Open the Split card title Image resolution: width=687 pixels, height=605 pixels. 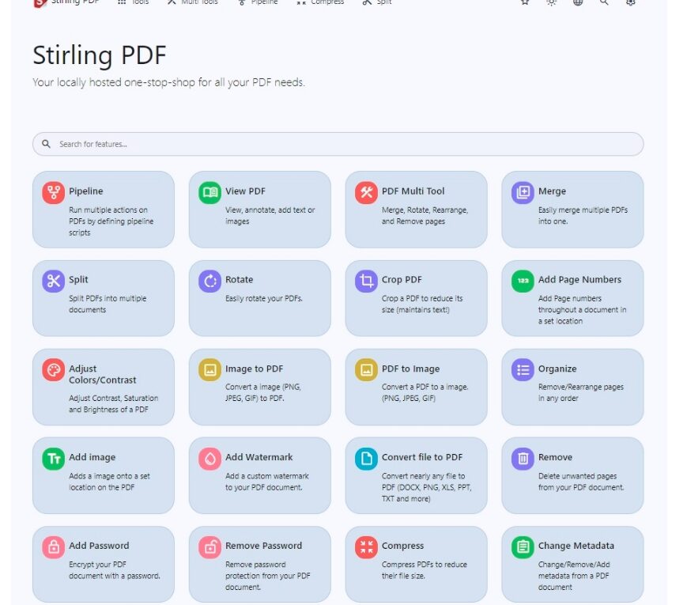coord(78,279)
